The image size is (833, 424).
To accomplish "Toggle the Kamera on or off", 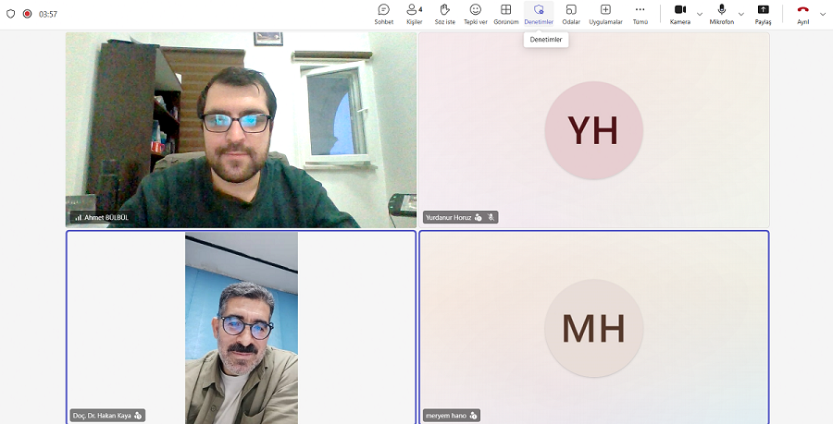I will (679, 14).
